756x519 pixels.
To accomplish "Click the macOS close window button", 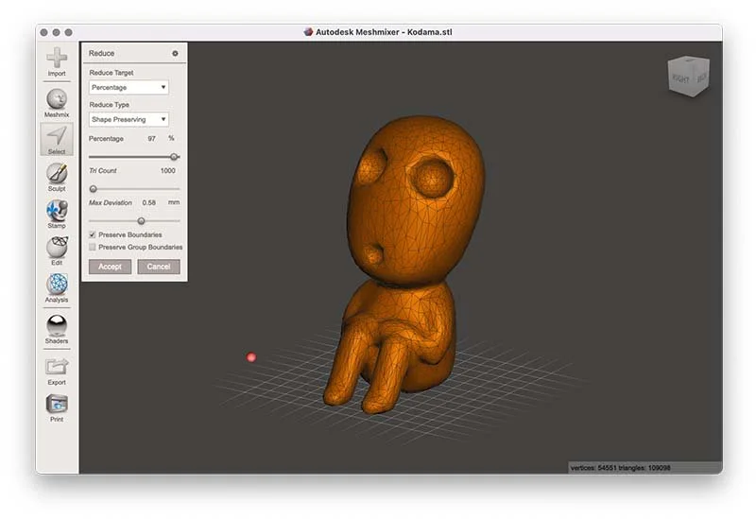I will pos(43,32).
